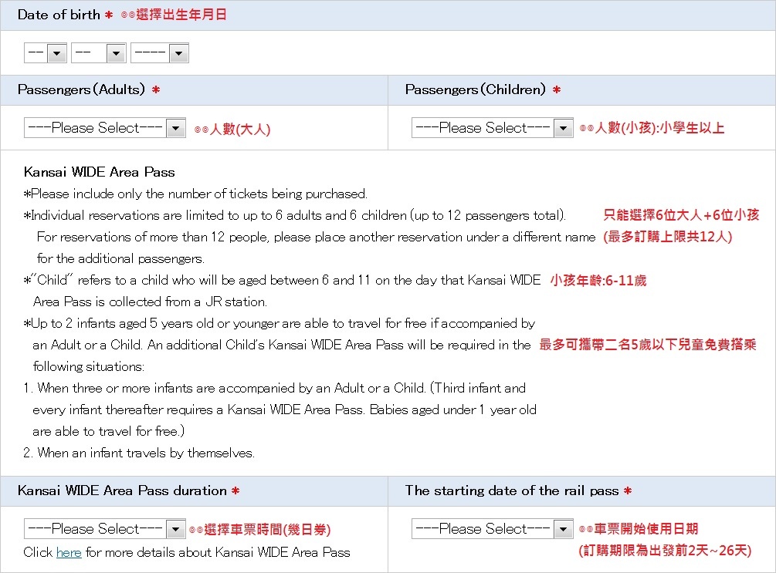Click the red note '選擇車票時間(幾日券)'

click(x=267, y=530)
